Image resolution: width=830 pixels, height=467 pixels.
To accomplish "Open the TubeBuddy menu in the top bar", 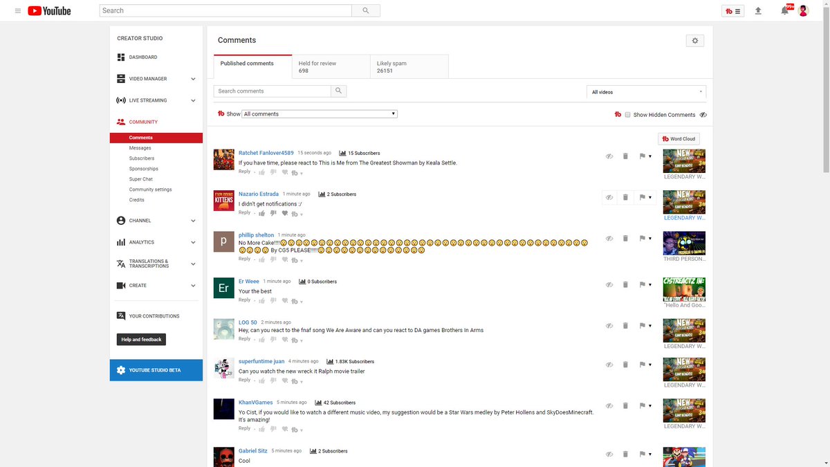I will click(x=732, y=11).
